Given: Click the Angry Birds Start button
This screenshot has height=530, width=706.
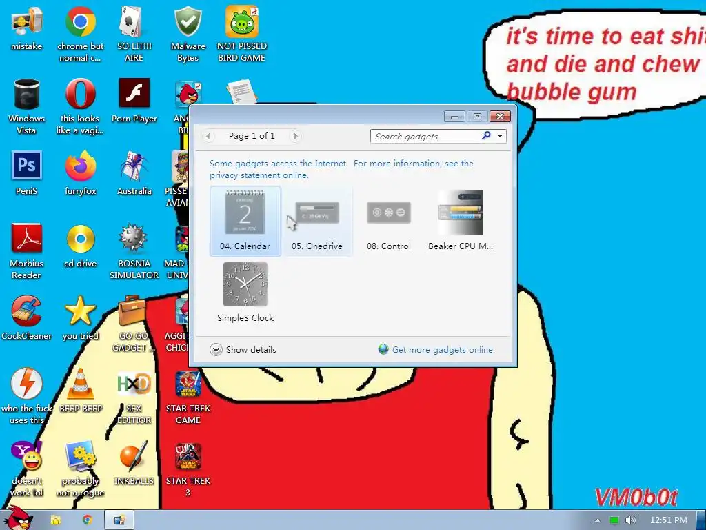Looking at the screenshot, I should coord(17,518).
